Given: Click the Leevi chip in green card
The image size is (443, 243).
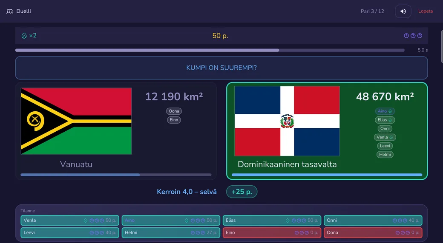Looking at the screenshot, I should click(385, 146).
